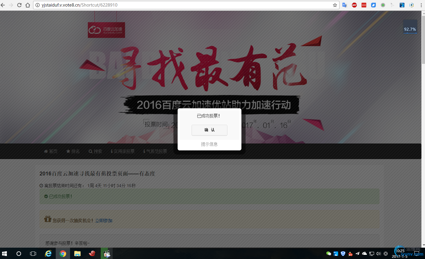Screen dimensions: 425x259
Task: Click the grey X circle tray icon
Action: click(386, 254)
